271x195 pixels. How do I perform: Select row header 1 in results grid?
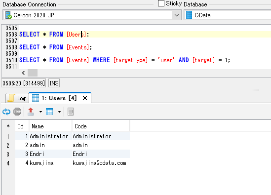point(8,136)
